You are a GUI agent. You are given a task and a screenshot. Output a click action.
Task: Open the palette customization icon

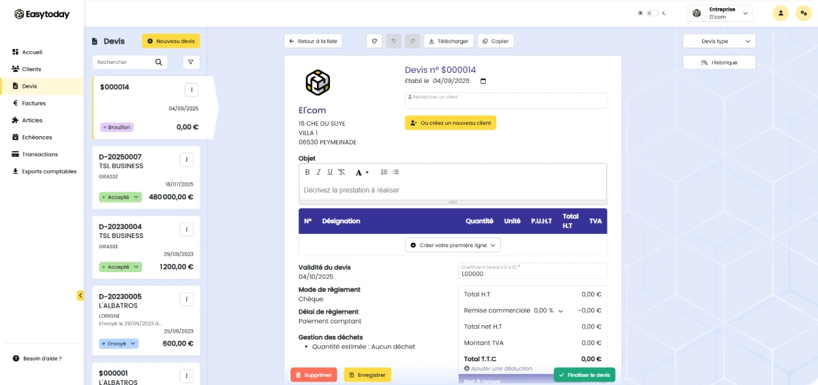pyautogui.click(x=374, y=41)
